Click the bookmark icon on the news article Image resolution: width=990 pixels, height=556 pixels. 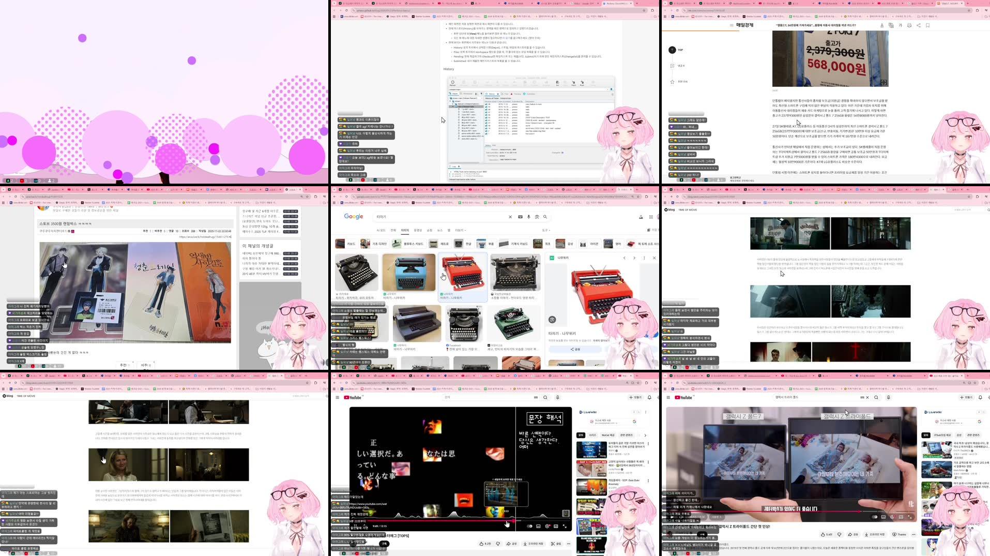click(927, 25)
